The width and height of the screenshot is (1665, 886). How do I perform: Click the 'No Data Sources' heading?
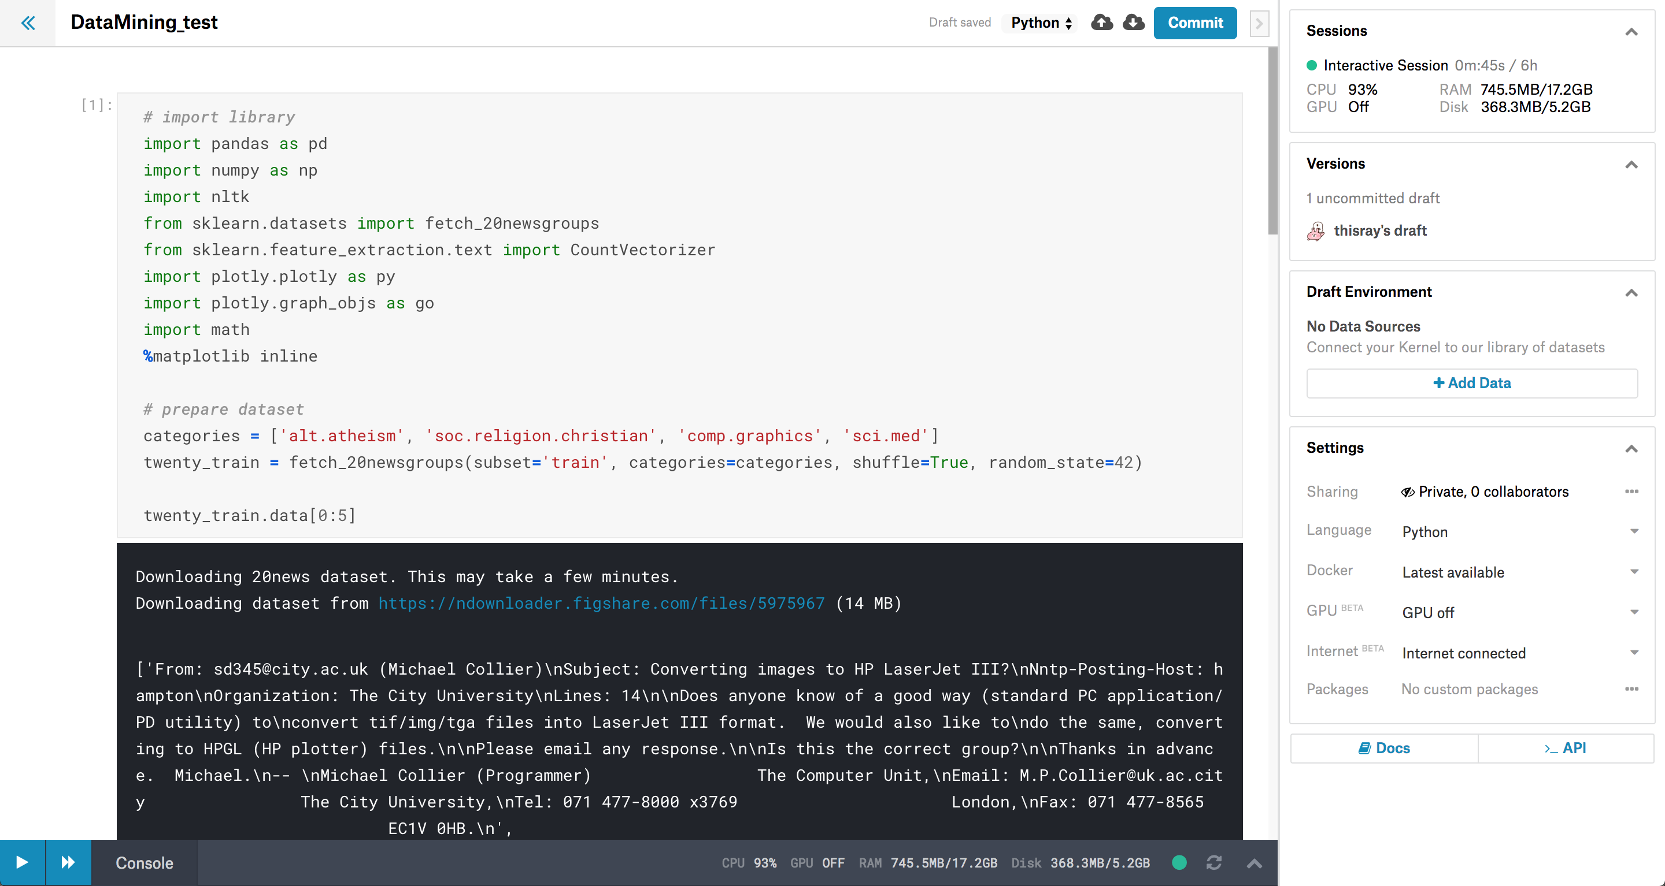click(x=1363, y=326)
